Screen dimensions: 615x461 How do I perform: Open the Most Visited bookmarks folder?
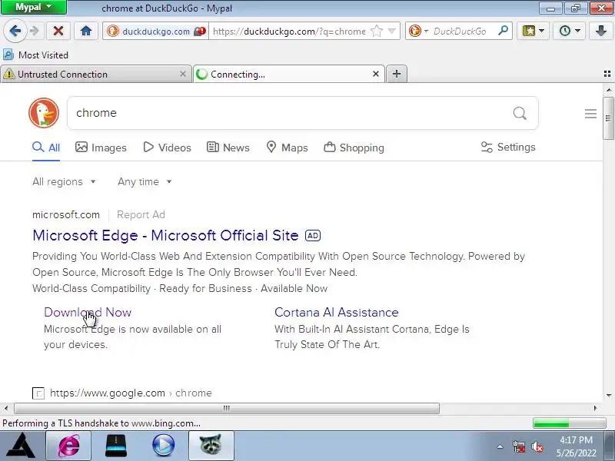[35, 55]
